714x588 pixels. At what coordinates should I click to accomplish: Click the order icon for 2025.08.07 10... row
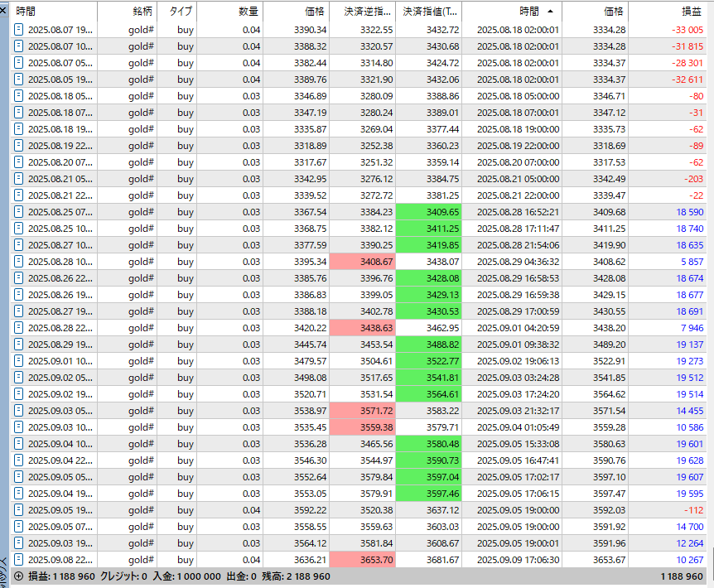[19, 46]
